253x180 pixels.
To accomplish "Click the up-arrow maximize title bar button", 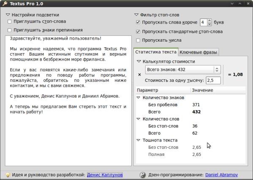I will (x=240, y=3).
